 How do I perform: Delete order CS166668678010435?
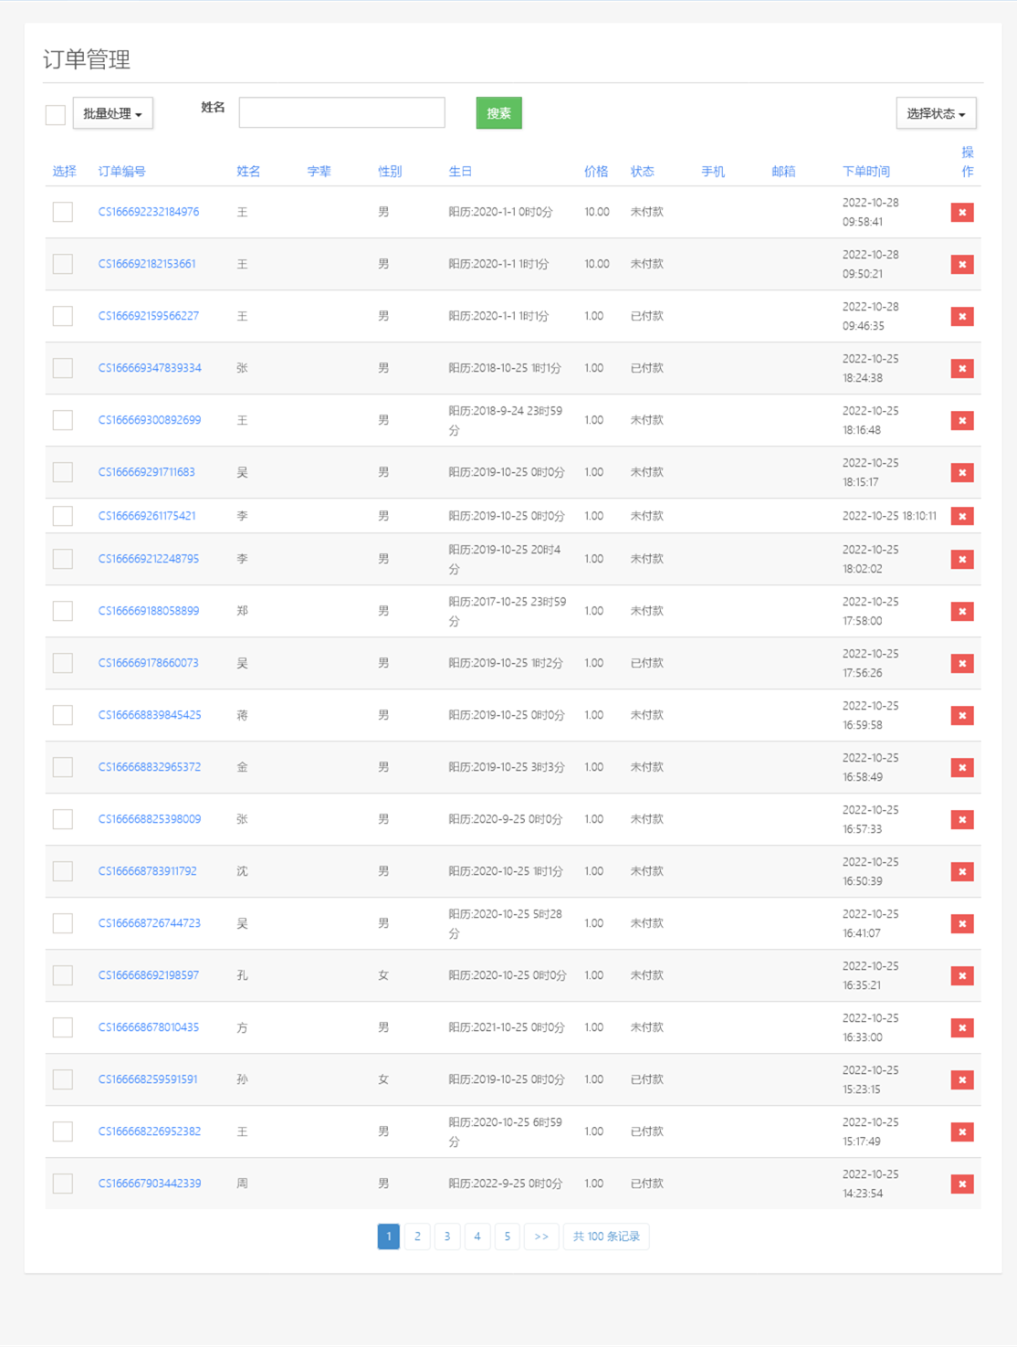(962, 1027)
